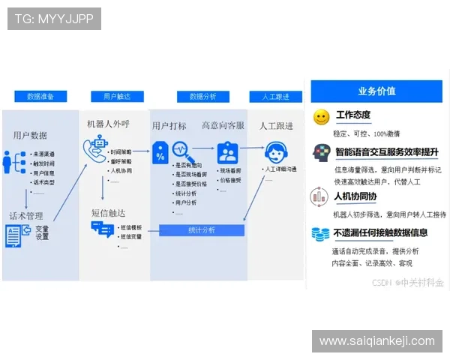
Task: Click the robot phone outbound call icon
Action: pos(95,149)
